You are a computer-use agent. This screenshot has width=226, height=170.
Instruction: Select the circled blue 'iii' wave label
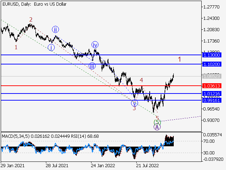(92, 66)
